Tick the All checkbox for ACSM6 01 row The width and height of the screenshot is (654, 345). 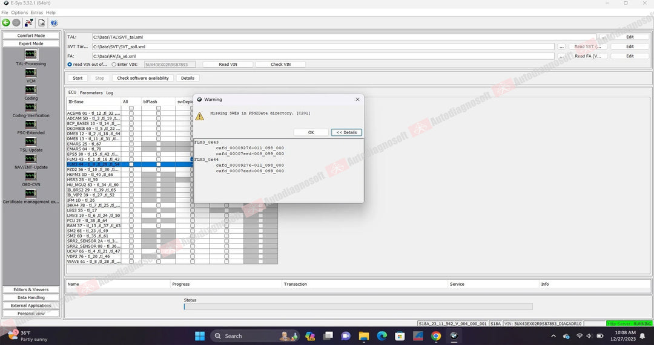click(131, 113)
